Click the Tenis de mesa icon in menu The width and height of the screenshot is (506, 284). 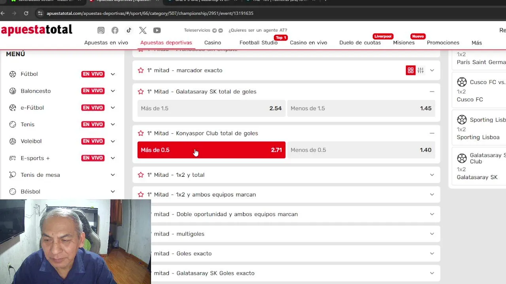click(x=13, y=175)
